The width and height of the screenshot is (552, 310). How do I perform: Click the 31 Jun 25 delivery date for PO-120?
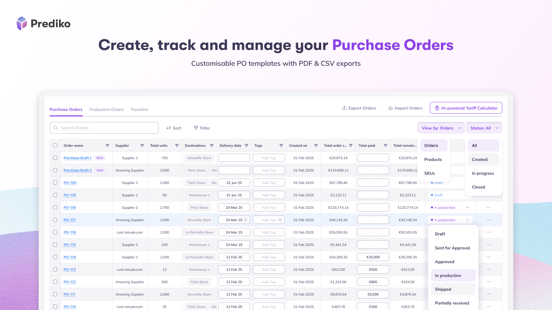[x=234, y=183]
